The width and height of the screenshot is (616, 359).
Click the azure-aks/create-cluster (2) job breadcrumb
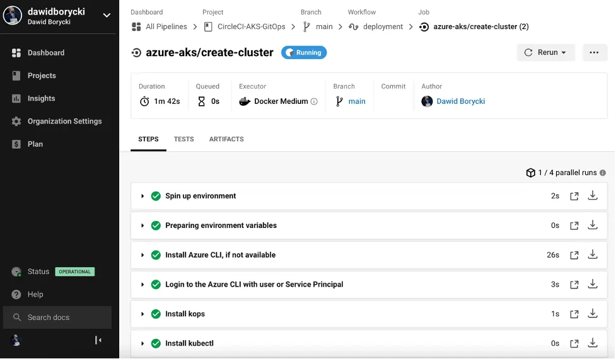coord(481,26)
